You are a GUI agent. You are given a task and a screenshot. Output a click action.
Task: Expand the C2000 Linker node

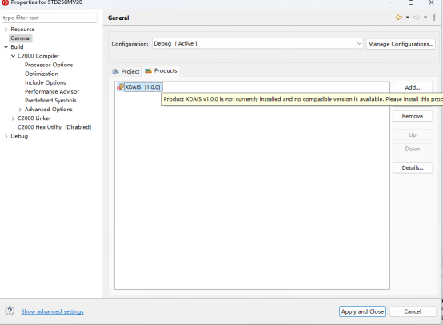[x=13, y=118]
